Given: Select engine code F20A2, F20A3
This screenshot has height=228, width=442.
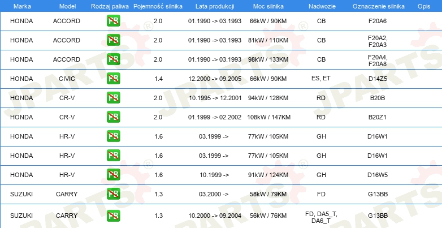Looking at the screenshot, I should click(x=378, y=41).
